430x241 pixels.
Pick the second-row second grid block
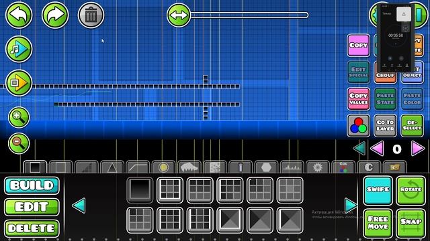point(170,220)
